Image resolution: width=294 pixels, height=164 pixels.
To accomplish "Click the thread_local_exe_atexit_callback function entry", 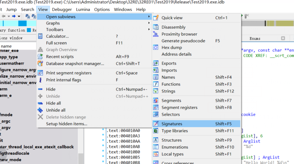I will coord(37,147).
